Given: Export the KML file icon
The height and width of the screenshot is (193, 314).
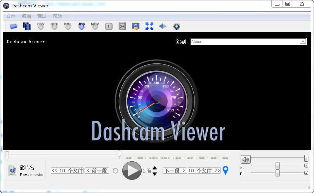Looking at the screenshot, I should (x=68, y=26).
